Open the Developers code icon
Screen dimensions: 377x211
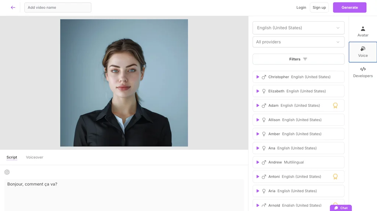click(363, 69)
